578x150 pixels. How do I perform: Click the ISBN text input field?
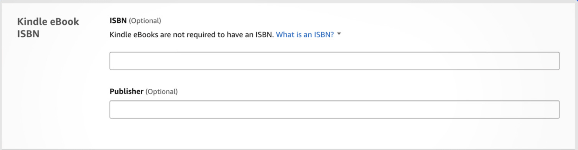click(x=334, y=61)
